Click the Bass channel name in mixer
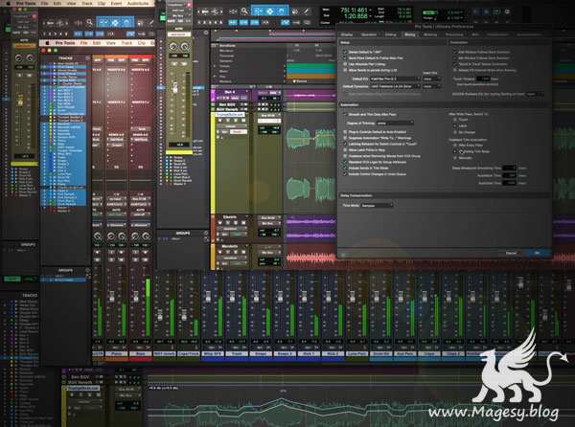575x427 pixels. click(141, 353)
